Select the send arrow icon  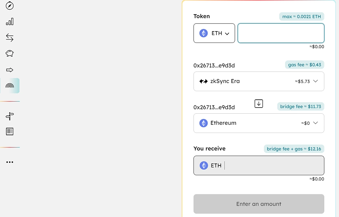(10, 70)
